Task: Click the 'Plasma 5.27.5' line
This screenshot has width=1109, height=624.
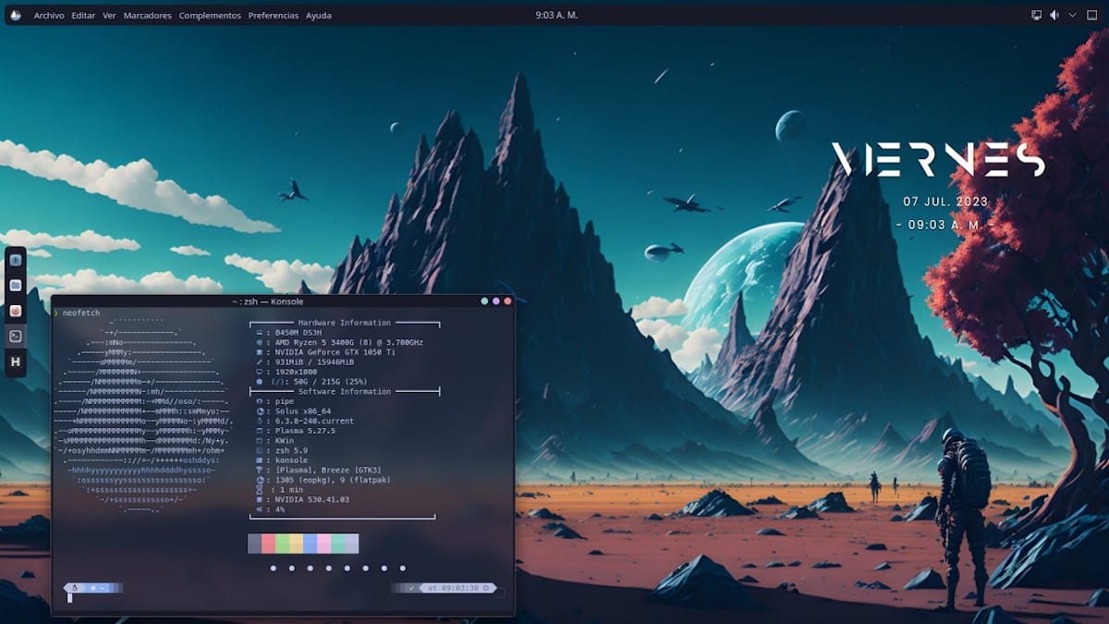Action: click(x=305, y=430)
